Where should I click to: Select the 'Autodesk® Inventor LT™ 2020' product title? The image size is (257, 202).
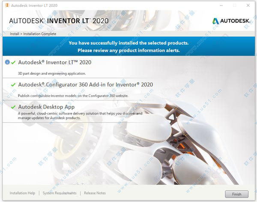[x=55, y=62]
